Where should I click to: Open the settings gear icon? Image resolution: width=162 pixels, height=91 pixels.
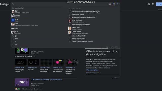(x=149, y=4)
